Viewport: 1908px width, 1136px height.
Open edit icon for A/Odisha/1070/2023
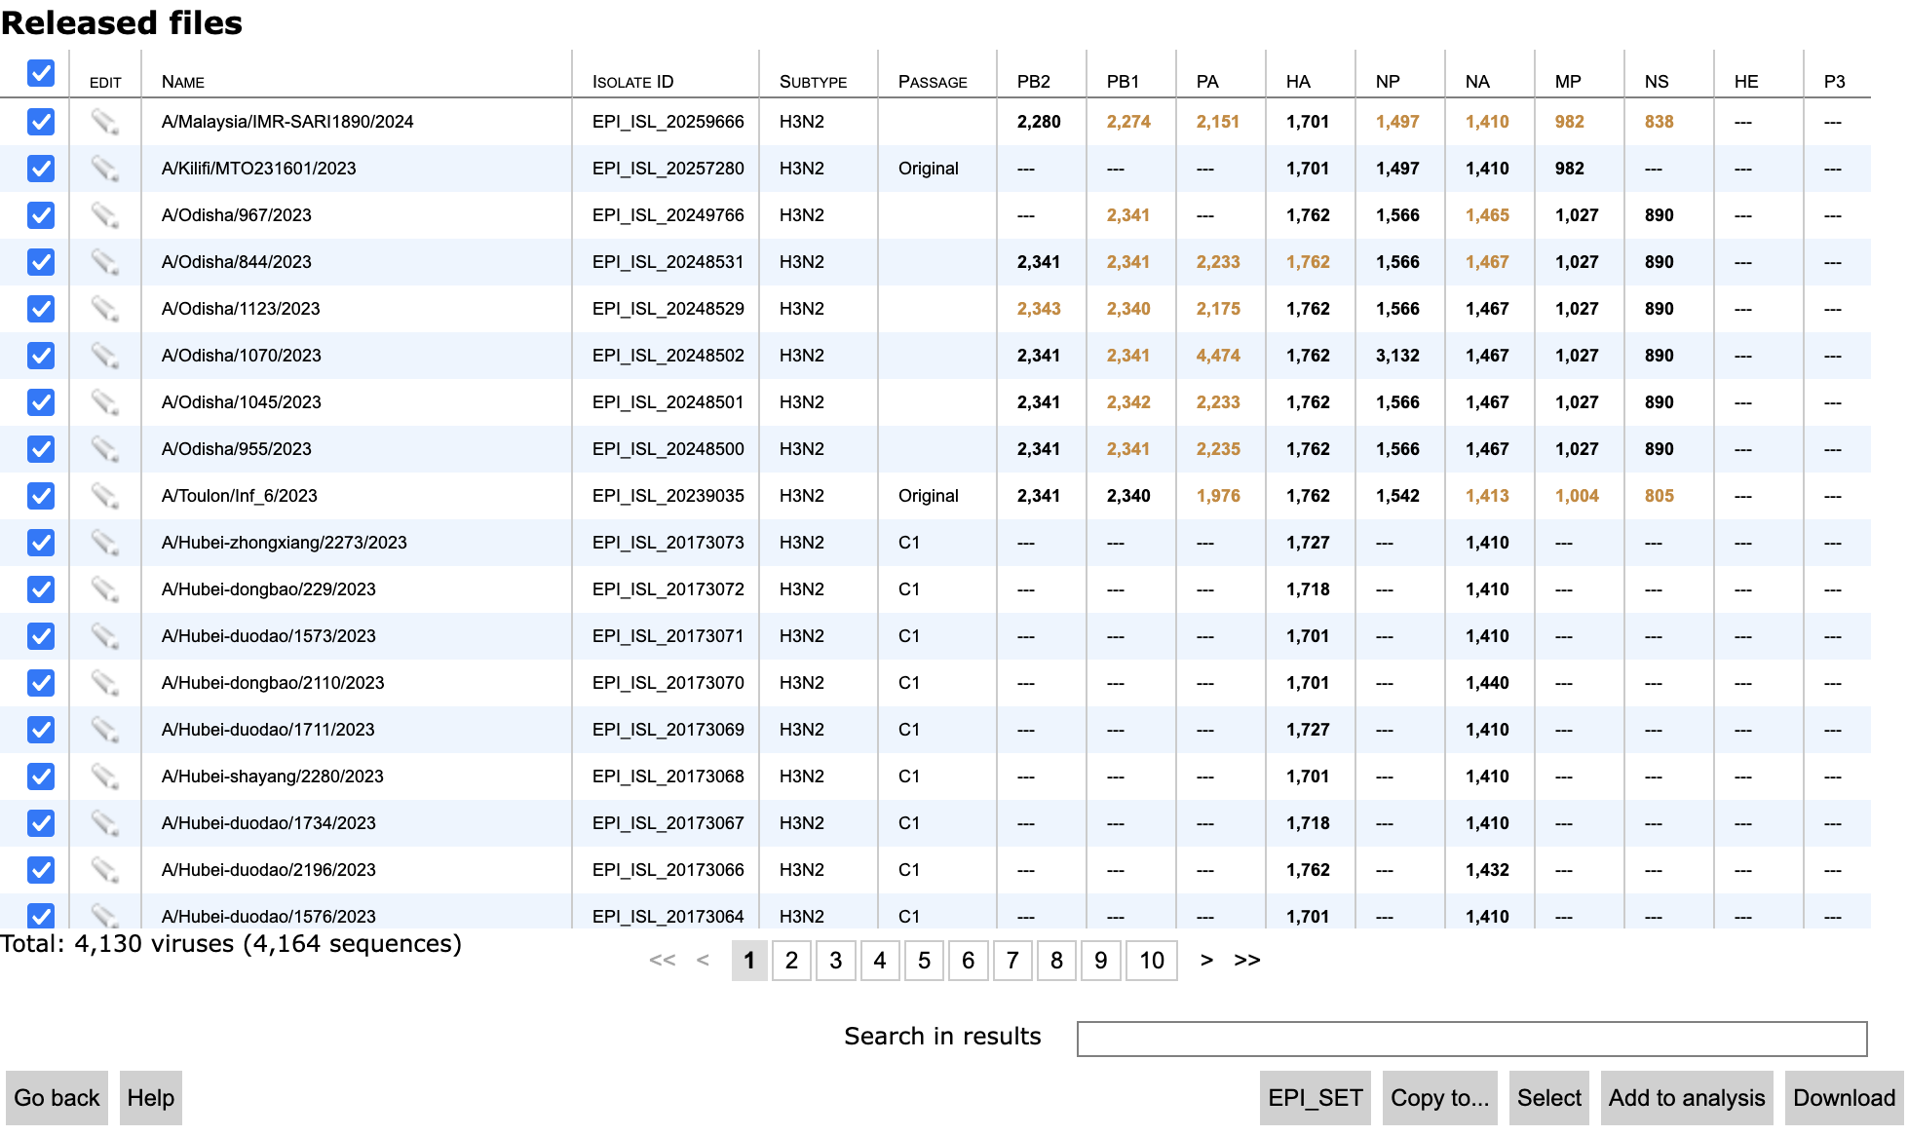pyautogui.click(x=104, y=356)
